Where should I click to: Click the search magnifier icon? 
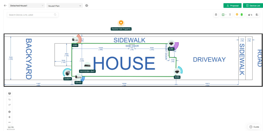[55, 15]
